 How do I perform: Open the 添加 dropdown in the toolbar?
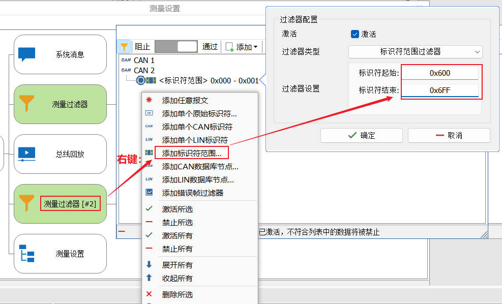[242, 47]
